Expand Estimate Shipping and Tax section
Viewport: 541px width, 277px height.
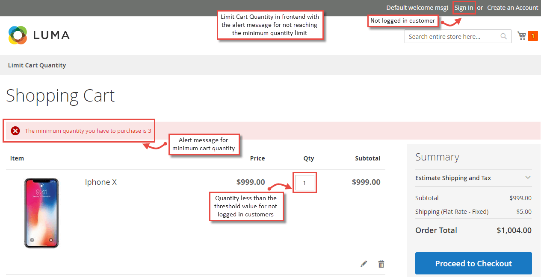(x=473, y=178)
